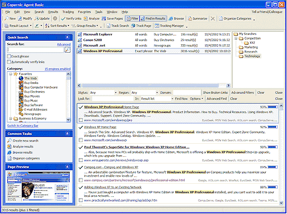Collapse the Quick Search panel
287x214 pixels.
[x=67, y=37]
